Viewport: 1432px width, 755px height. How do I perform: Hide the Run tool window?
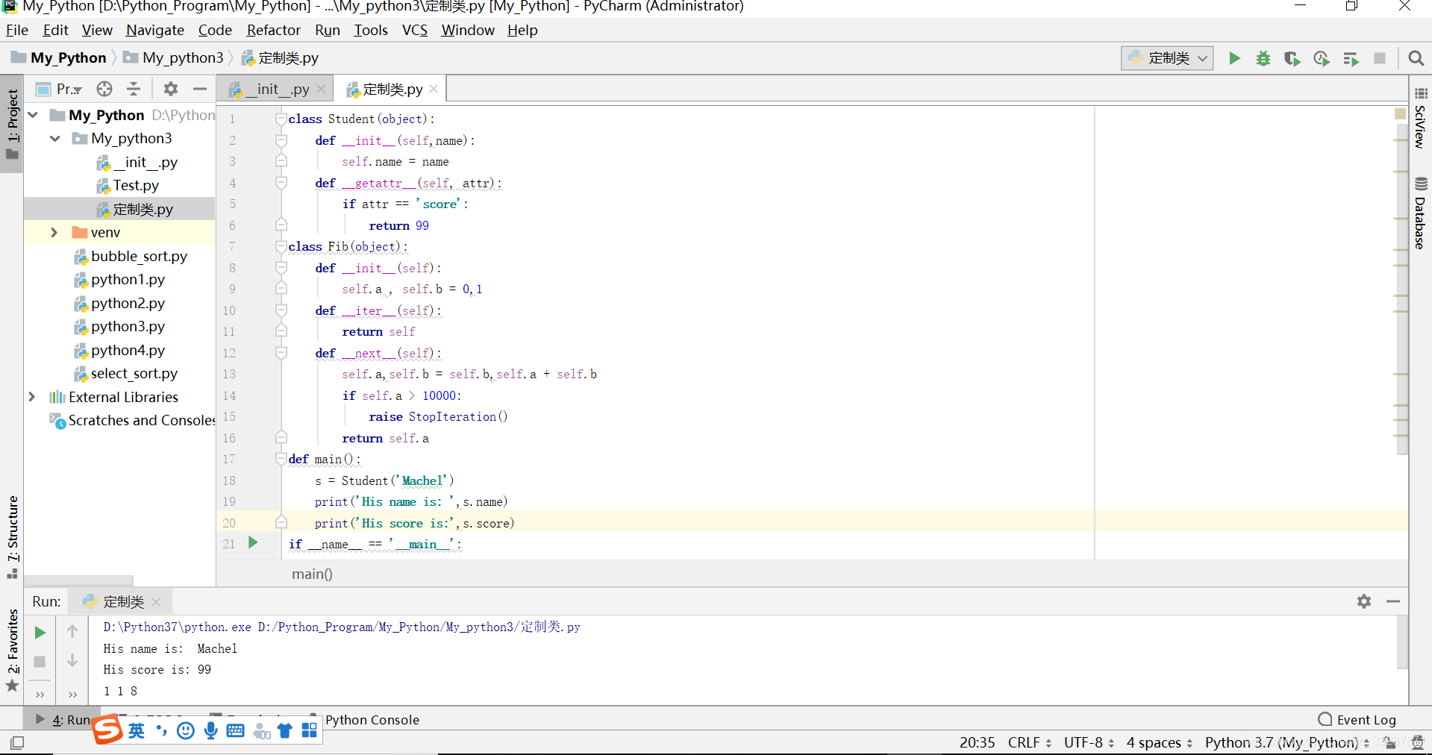click(1392, 601)
